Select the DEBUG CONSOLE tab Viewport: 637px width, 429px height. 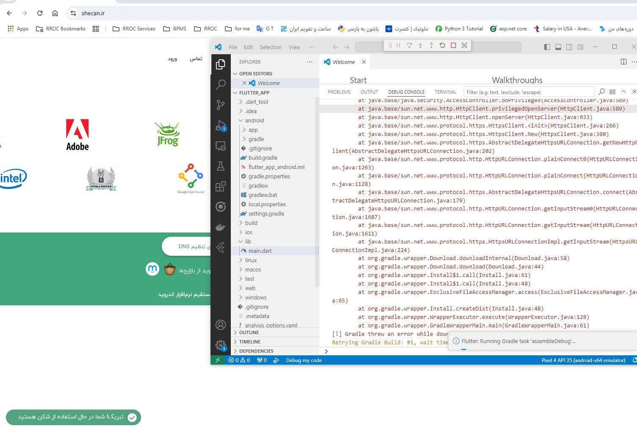406,92
